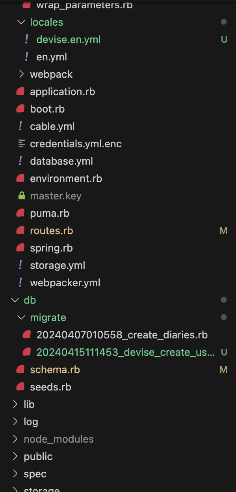
Task: Click the green dot next to locales folder
Action: pos(224,22)
